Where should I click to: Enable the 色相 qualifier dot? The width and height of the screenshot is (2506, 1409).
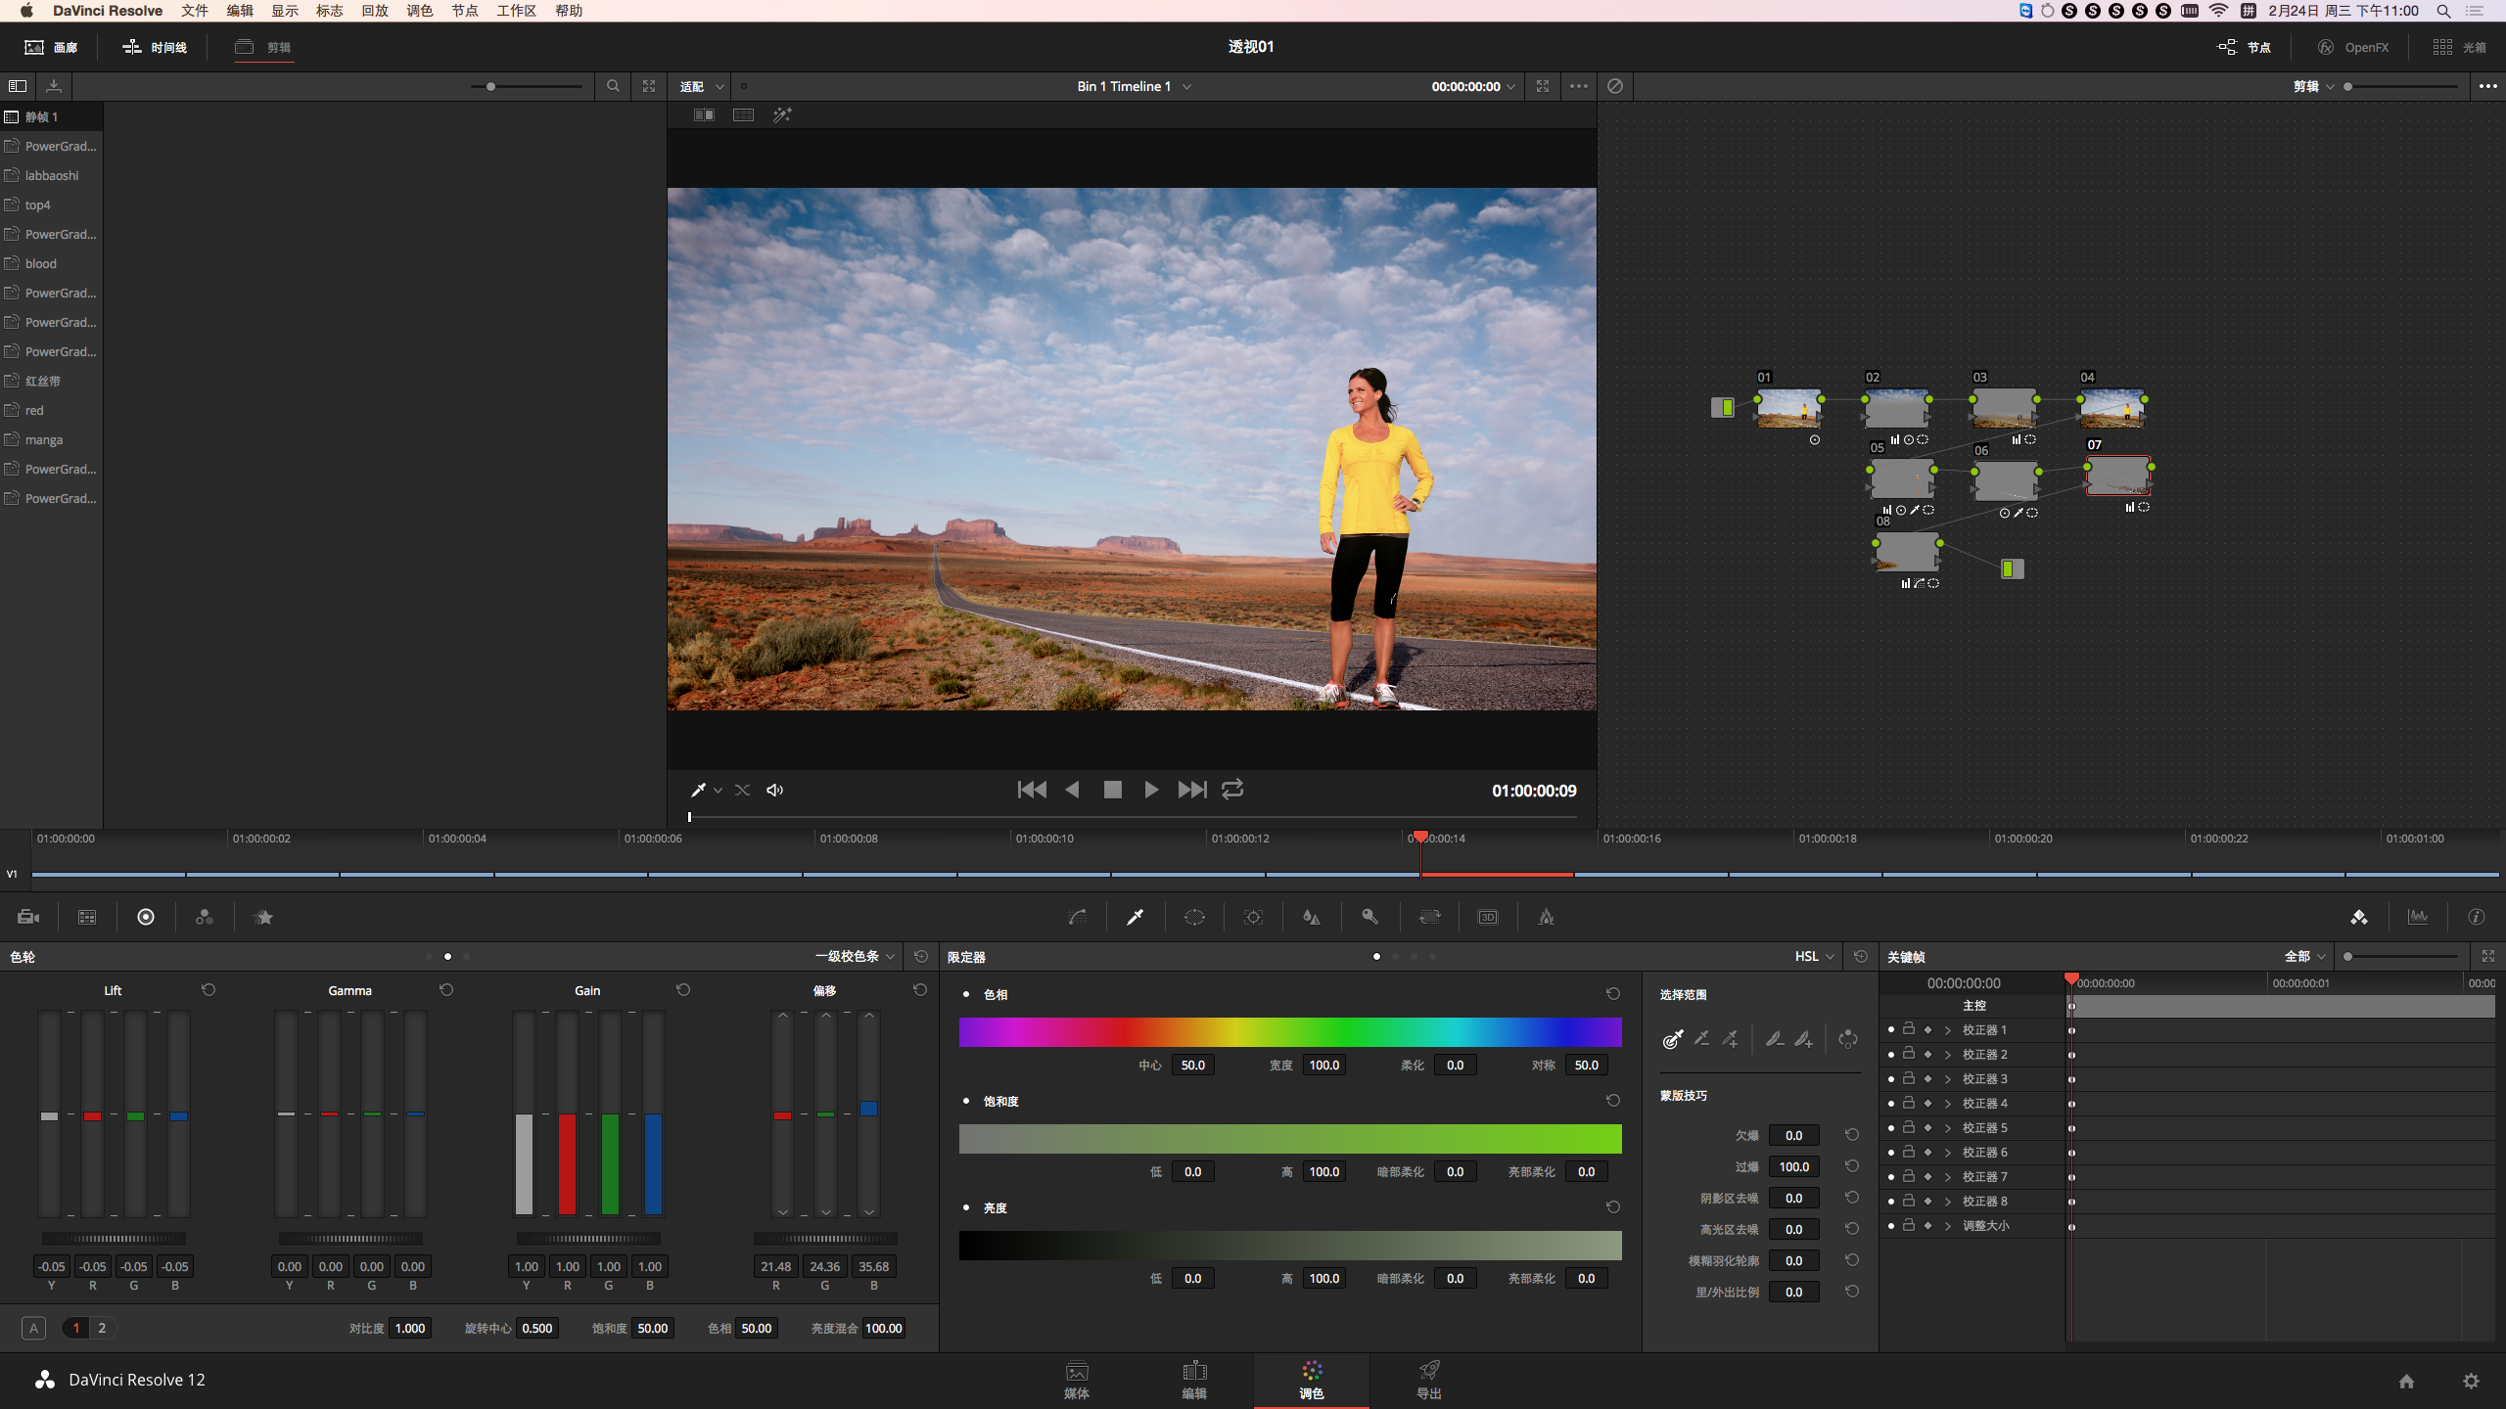coord(966,994)
